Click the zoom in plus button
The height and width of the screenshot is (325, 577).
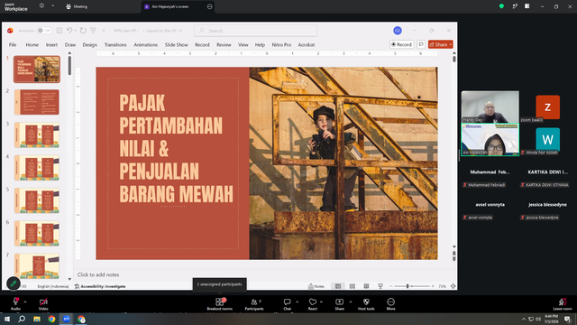pyautogui.click(x=433, y=286)
